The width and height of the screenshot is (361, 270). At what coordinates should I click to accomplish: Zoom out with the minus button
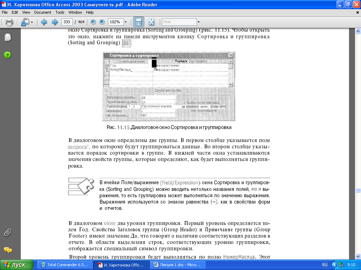pyautogui.click(x=93, y=22)
